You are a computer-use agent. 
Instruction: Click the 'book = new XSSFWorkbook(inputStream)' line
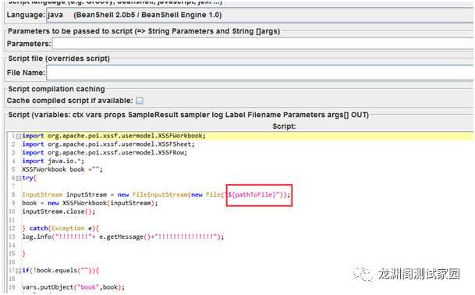(90, 203)
